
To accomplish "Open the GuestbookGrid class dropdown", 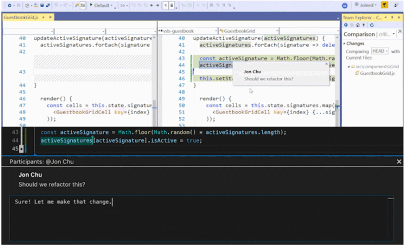I will [248, 31].
